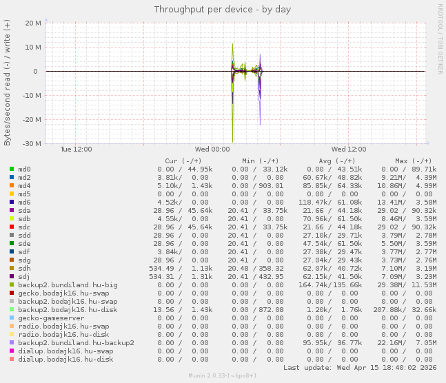Click the dialup.bodajk16.hu-disk label
Screen dimensions: 446x383
pyautogui.click(x=65, y=359)
